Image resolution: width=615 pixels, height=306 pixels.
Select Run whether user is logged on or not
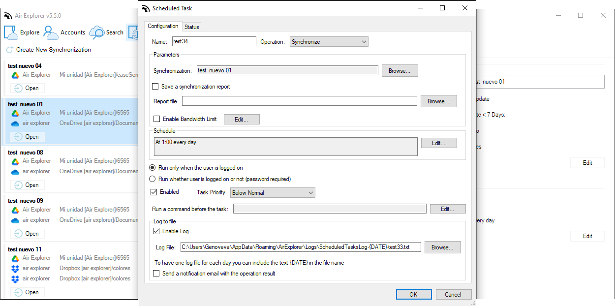(x=153, y=179)
